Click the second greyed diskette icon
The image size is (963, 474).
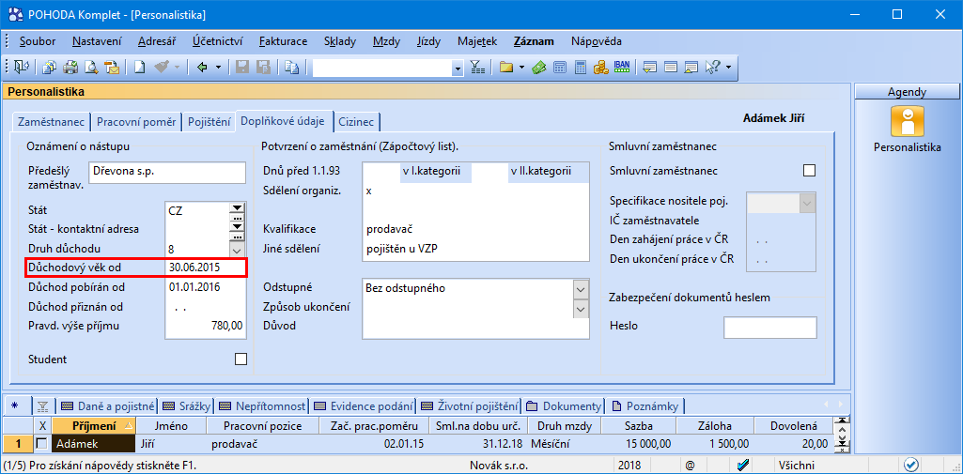263,67
